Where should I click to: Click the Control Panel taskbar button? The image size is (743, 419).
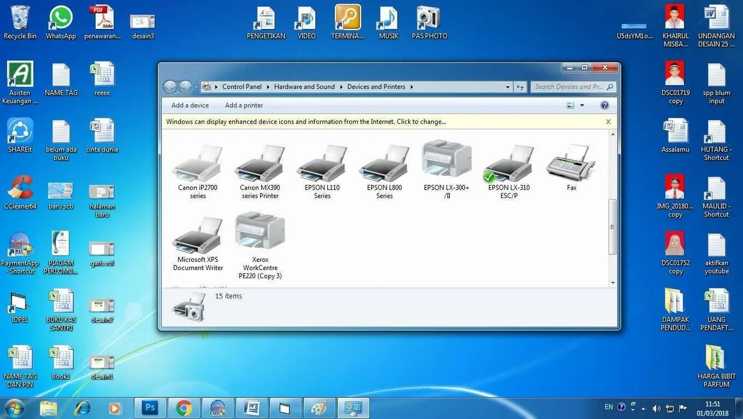pos(353,408)
